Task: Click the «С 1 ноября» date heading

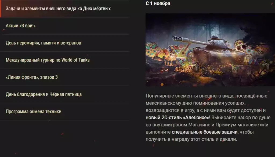Action: pos(158,3)
